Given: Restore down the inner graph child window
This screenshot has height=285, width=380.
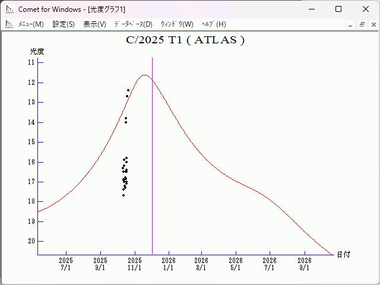Looking at the screenshot, I should pos(362,24).
